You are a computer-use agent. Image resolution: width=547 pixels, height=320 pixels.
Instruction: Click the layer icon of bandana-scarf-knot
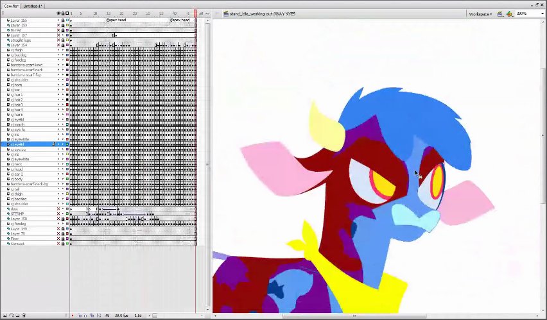click(8, 65)
